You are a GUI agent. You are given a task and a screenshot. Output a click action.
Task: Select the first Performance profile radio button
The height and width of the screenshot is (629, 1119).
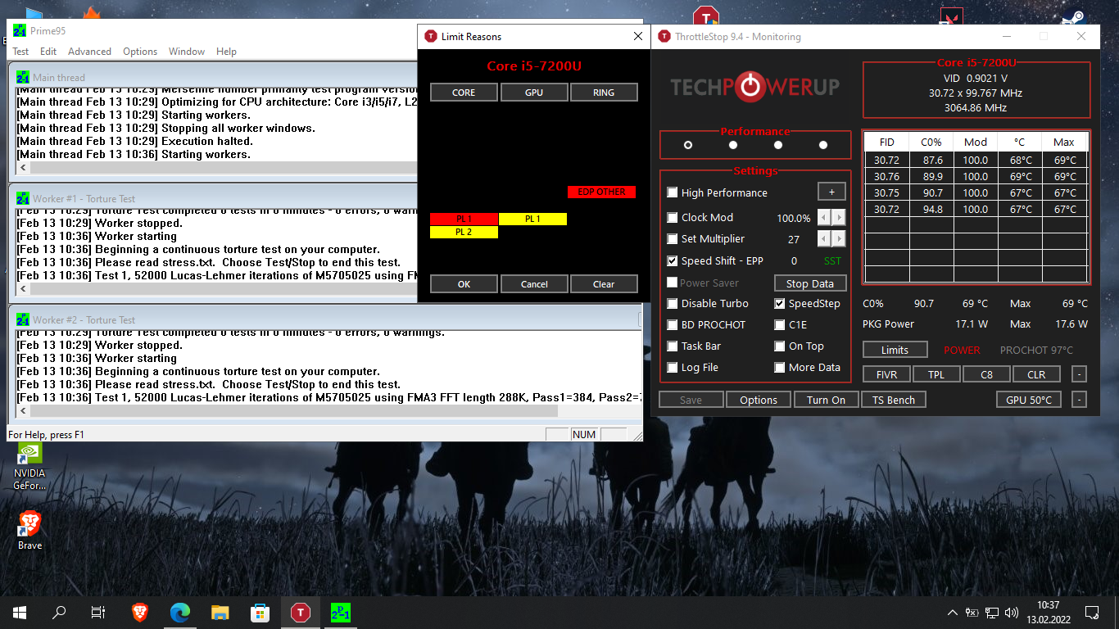688,145
